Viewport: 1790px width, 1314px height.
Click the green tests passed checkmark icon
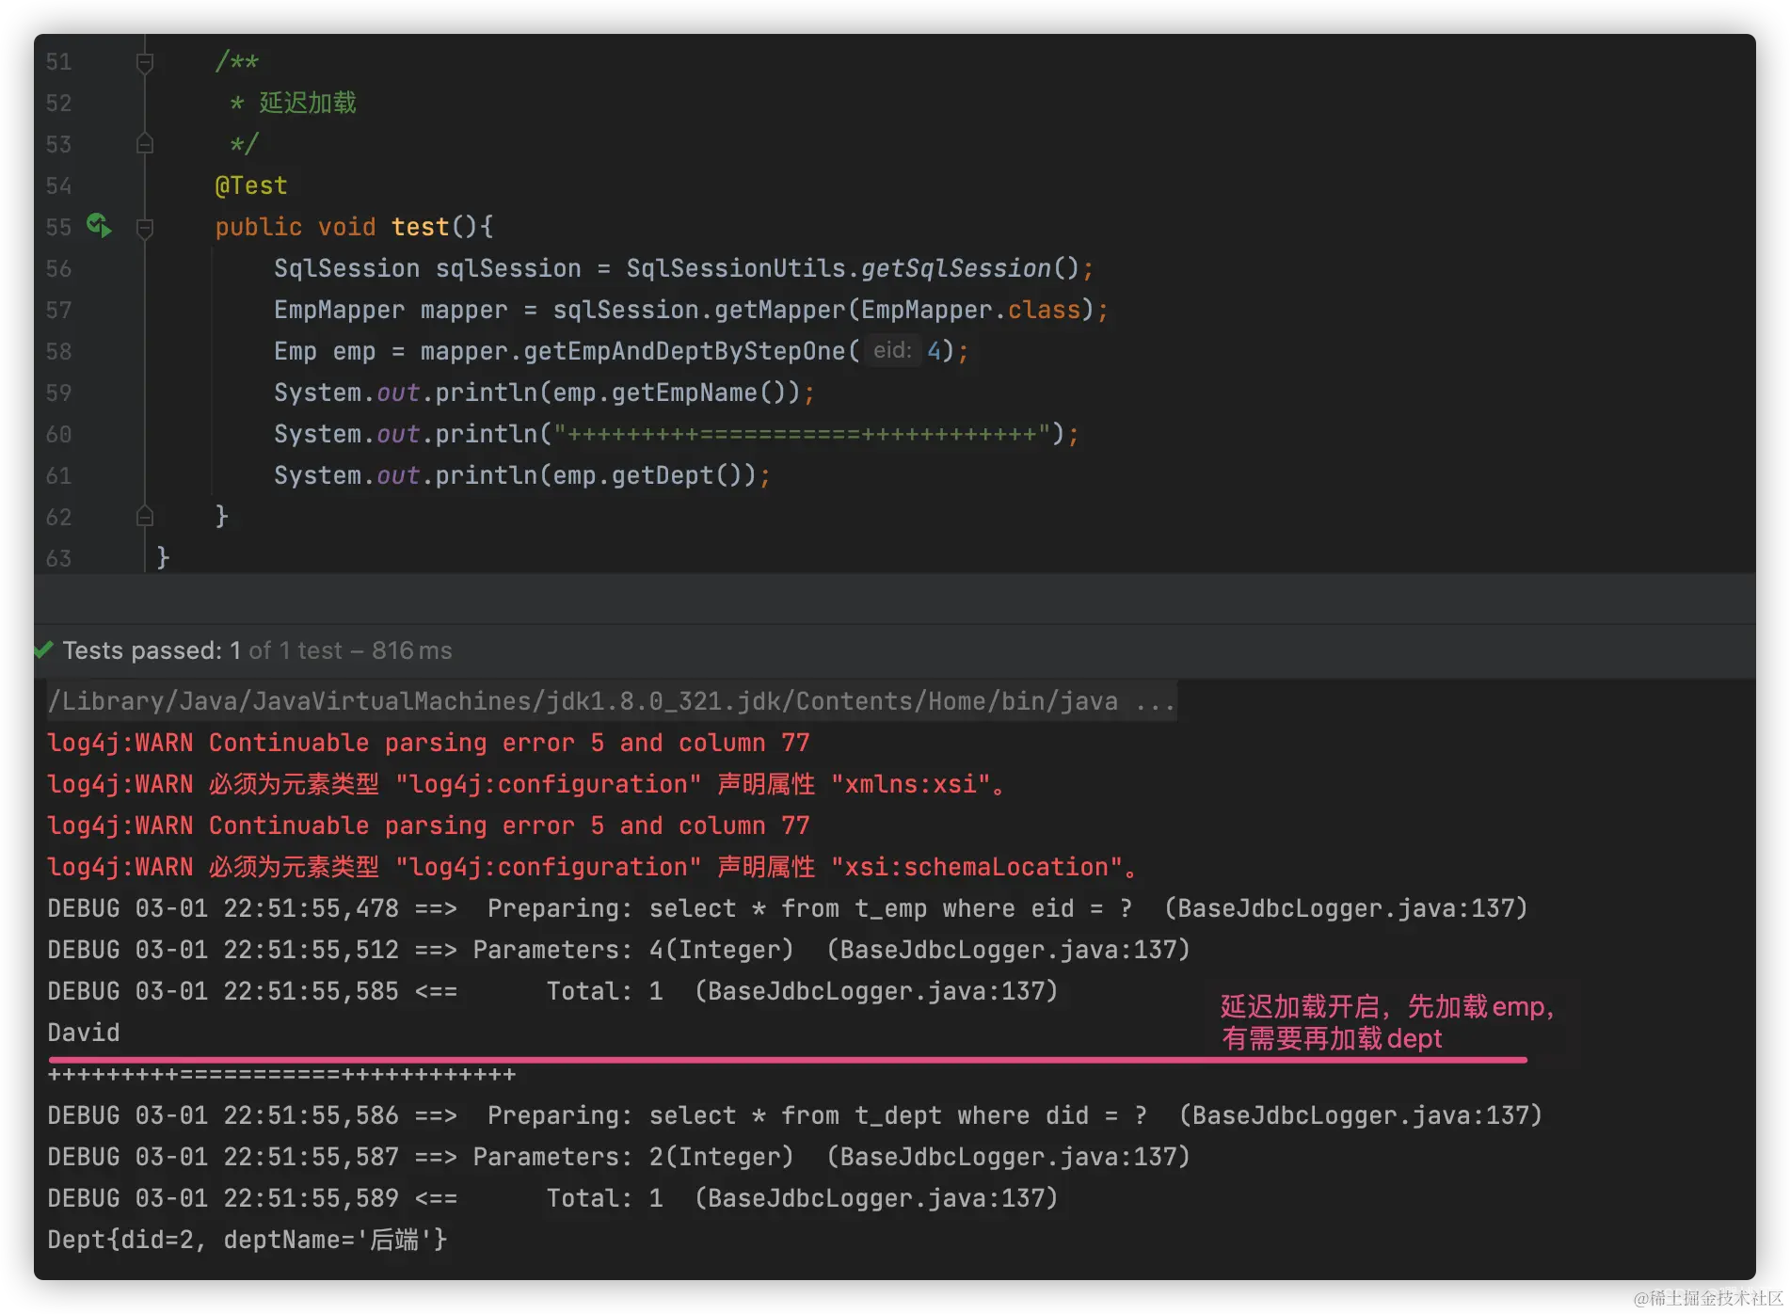click(43, 650)
